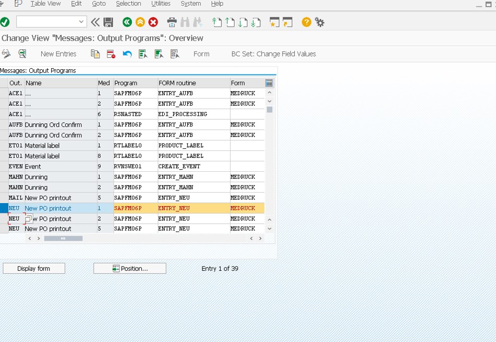Click the RVNSWE01 program cell

(136, 167)
